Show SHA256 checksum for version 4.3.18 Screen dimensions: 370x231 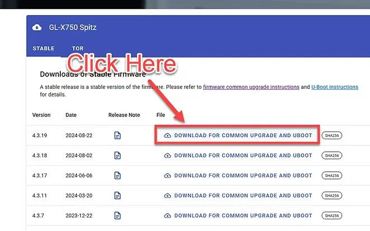(332, 156)
